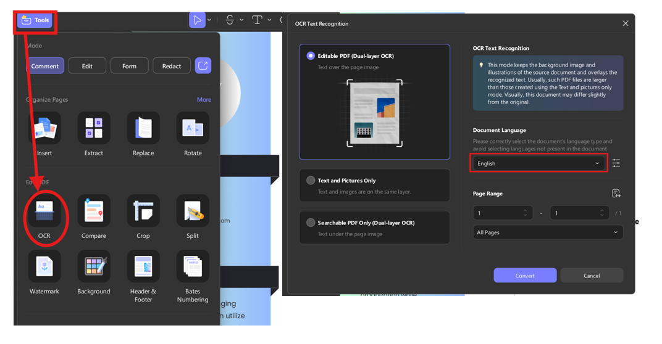
Task: Click the Convert button
Action: (x=525, y=276)
